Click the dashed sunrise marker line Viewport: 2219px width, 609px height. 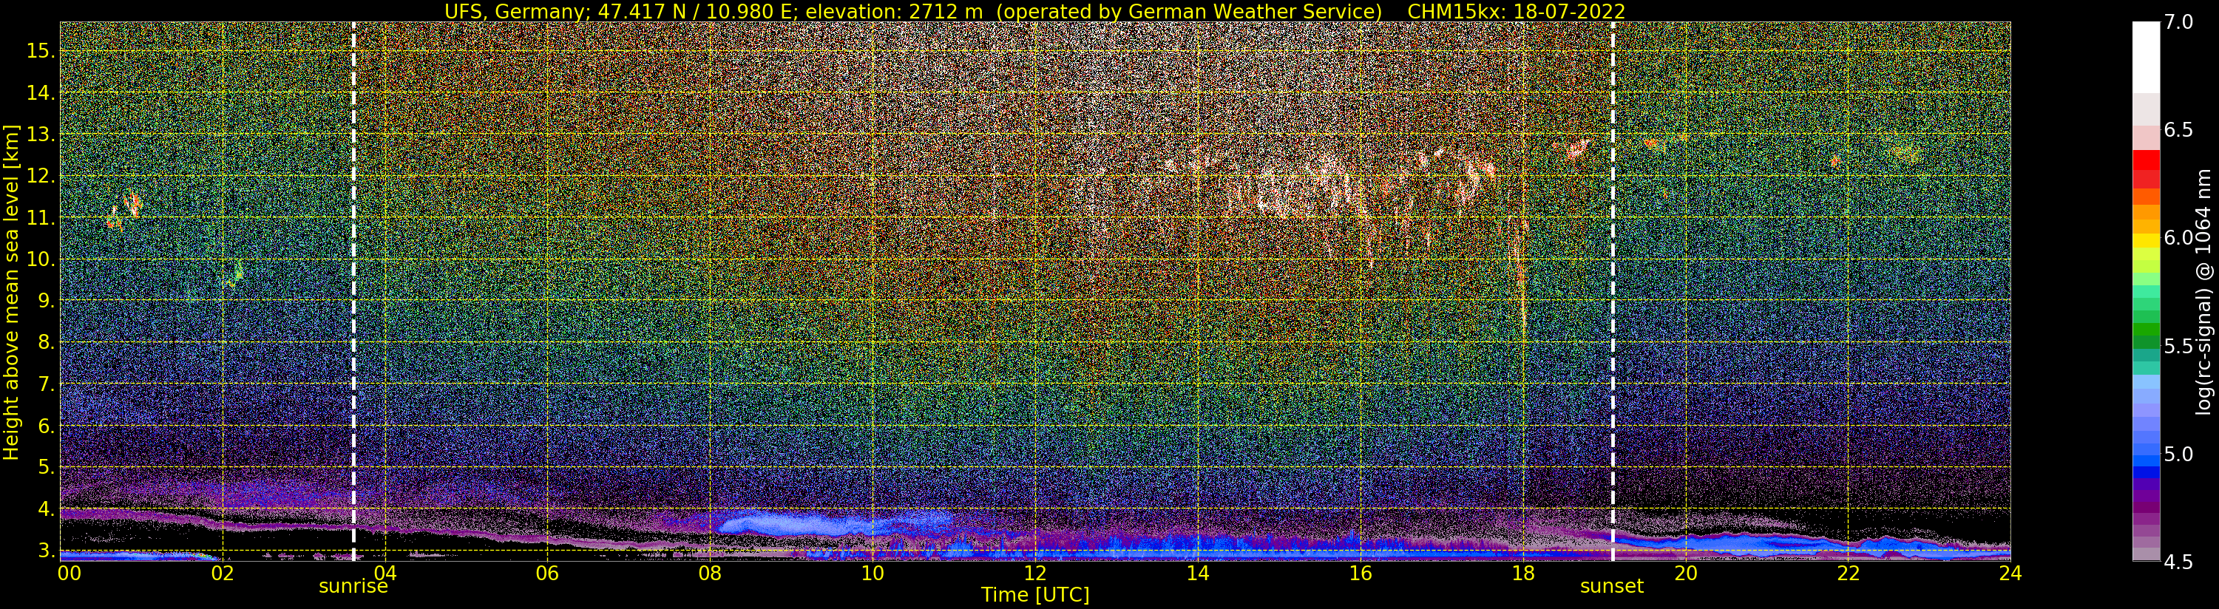click(x=353, y=291)
